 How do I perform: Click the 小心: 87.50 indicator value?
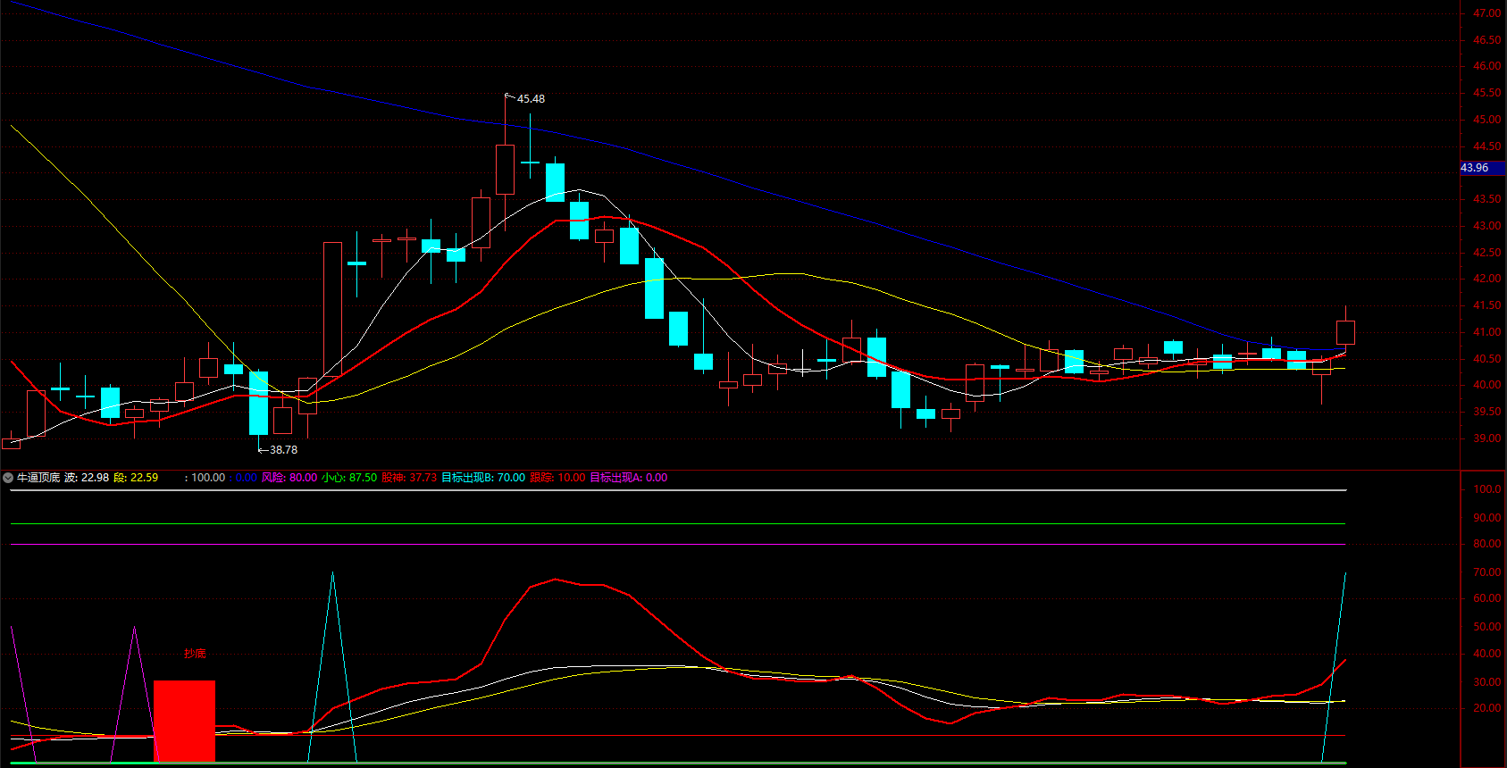[349, 478]
